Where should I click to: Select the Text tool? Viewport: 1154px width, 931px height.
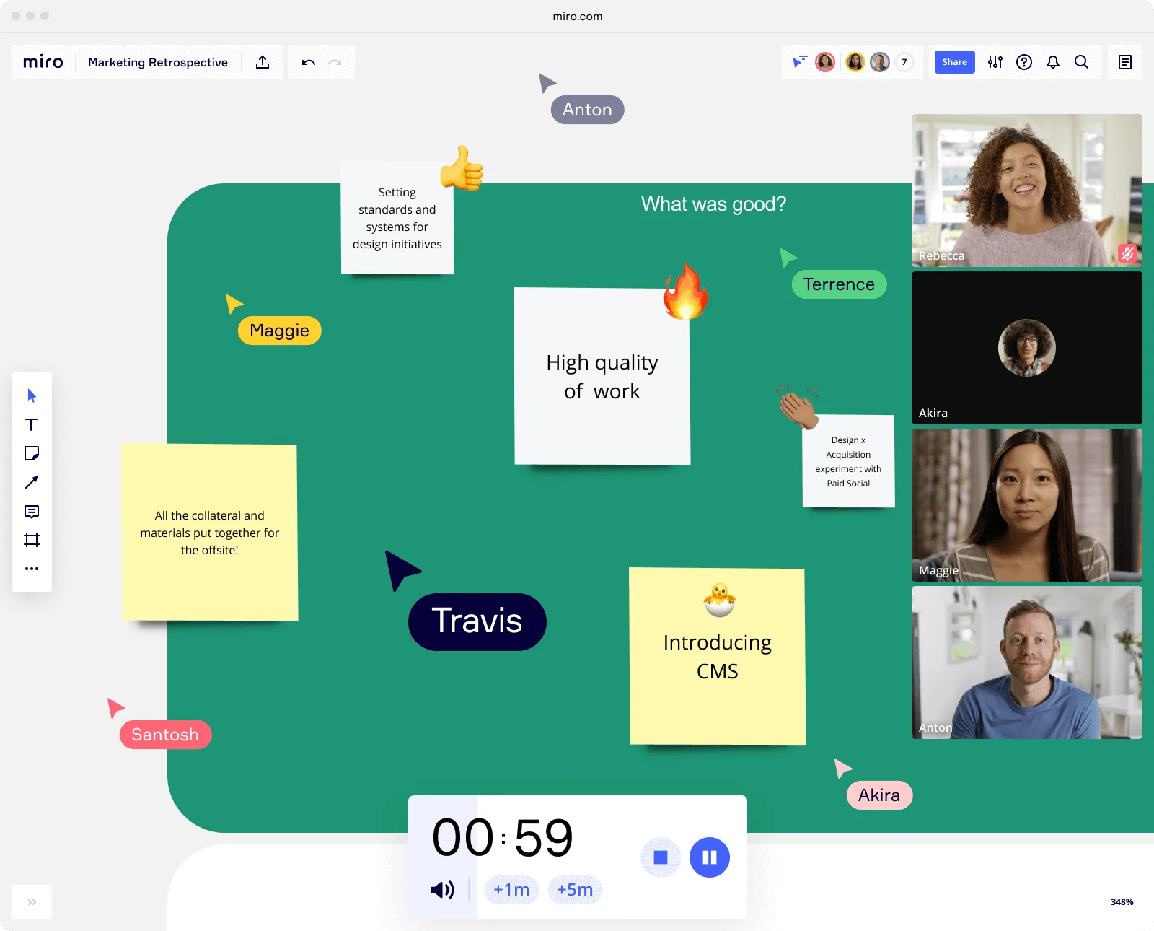[x=32, y=424]
